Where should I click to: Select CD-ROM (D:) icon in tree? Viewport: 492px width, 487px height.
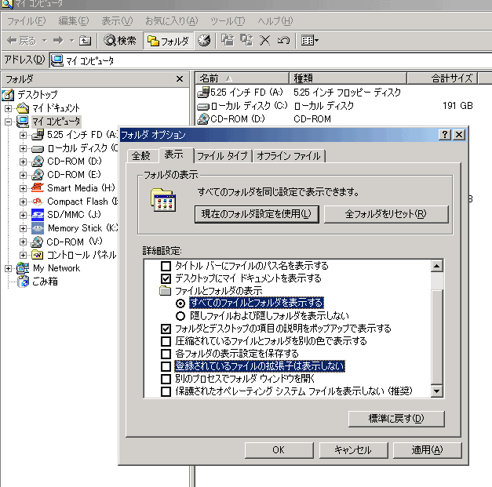(38, 162)
